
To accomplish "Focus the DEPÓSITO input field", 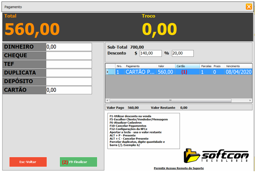I will pyautogui.click(x=69, y=81).
